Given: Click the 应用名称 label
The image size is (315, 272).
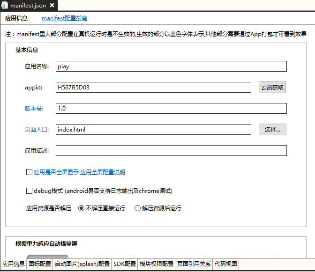Looking at the screenshot, I should [37, 66].
